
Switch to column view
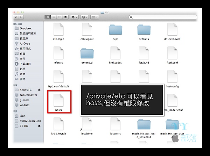(x=59, y=17)
